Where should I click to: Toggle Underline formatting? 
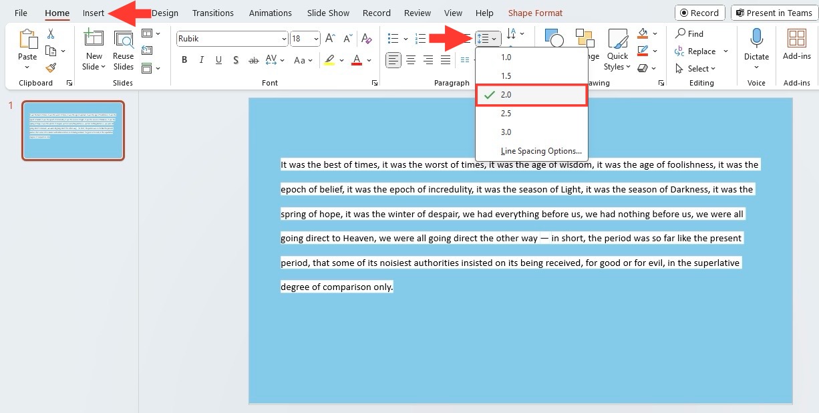click(218, 60)
